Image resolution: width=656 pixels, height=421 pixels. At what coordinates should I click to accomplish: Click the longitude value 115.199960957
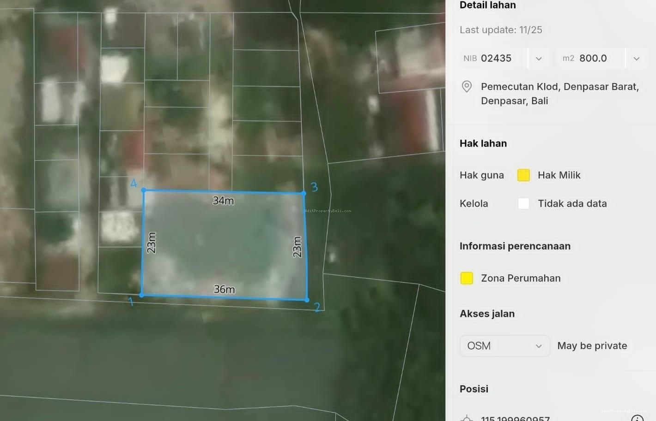pyautogui.click(x=515, y=418)
